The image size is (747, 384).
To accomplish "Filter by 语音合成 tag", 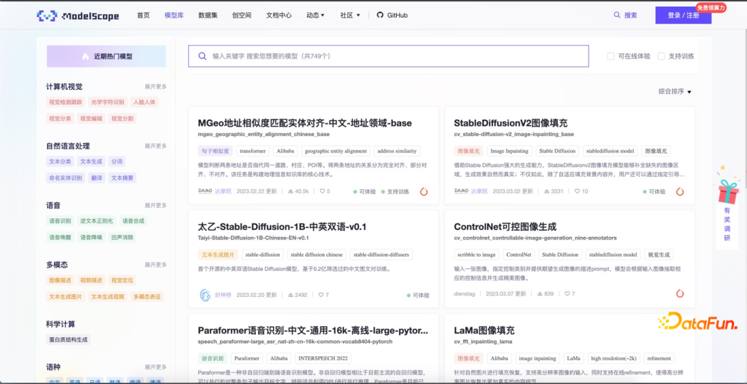I will (x=133, y=221).
